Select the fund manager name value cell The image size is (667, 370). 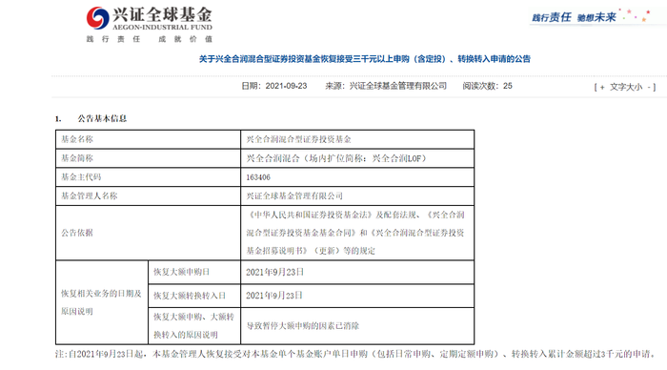(357, 195)
